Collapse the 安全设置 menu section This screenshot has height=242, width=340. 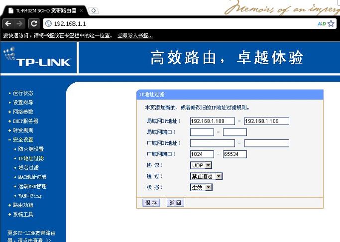(x=23, y=139)
